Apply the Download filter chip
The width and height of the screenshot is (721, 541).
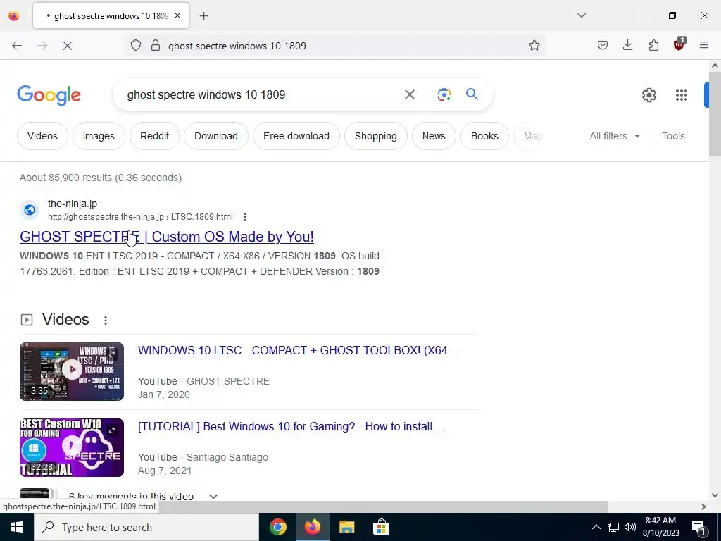pos(216,136)
